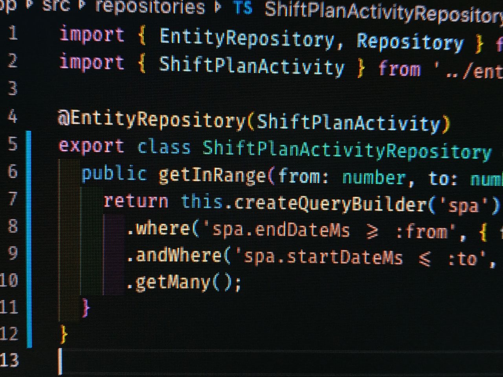Click 'spa.endDateMs' string on line 8
The image size is (503, 377).
pyautogui.click(x=281, y=230)
